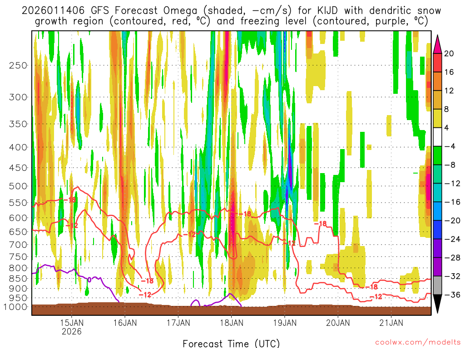
Task: Click the 850 pressure level label
Action: (18, 279)
